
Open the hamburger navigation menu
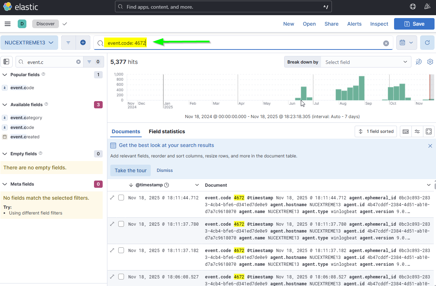pyautogui.click(x=8, y=24)
